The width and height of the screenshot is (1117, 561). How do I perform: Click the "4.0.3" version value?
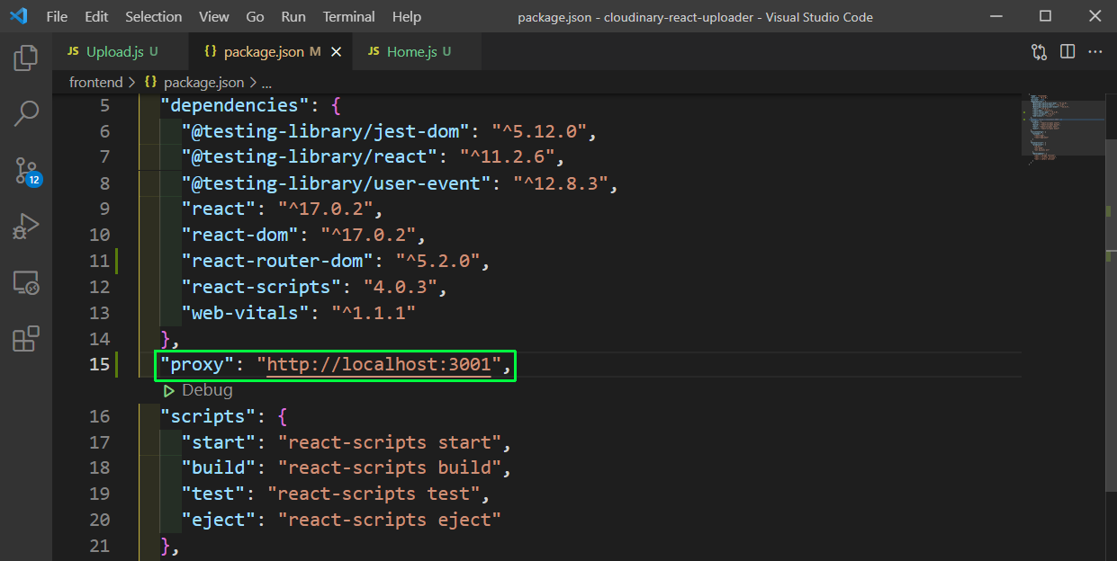coord(400,287)
